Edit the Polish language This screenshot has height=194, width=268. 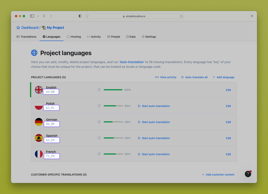(228, 106)
